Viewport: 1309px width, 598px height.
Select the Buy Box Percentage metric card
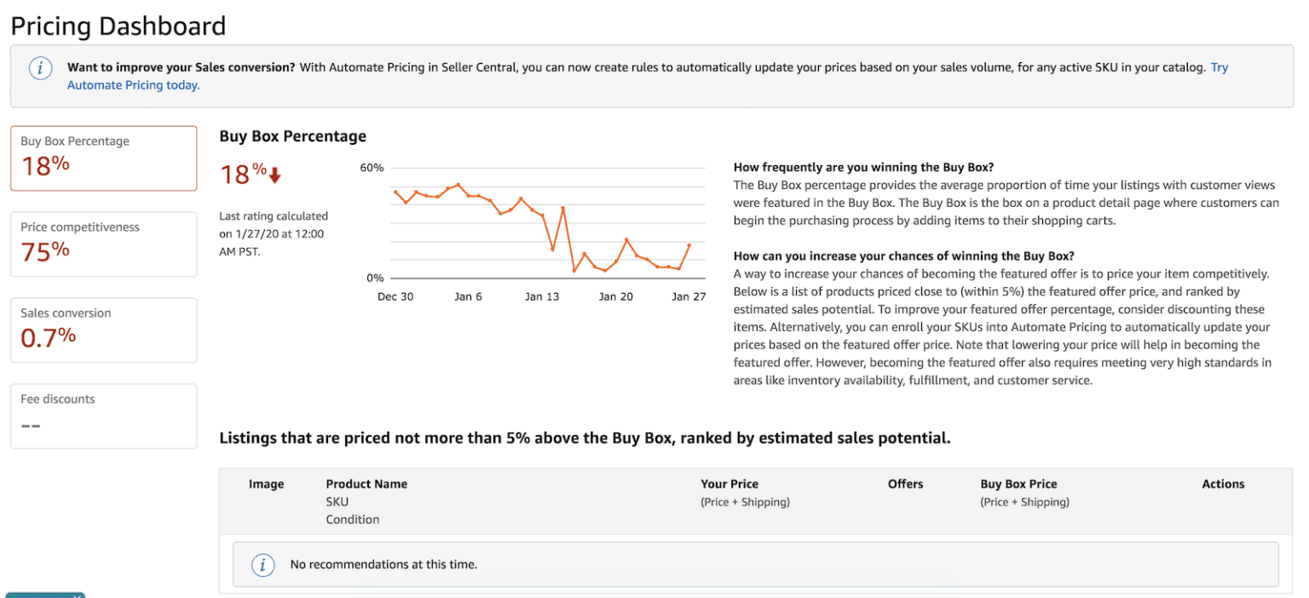pos(103,158)
